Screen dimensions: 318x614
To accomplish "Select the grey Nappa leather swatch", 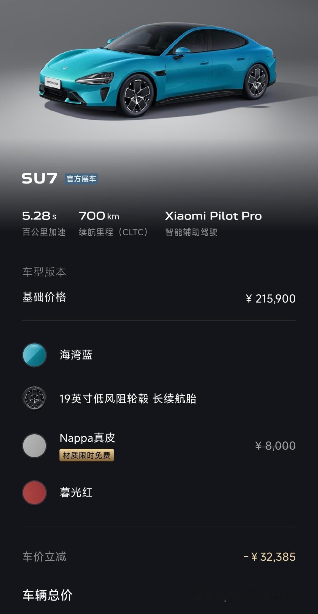I will pos(34,445).
